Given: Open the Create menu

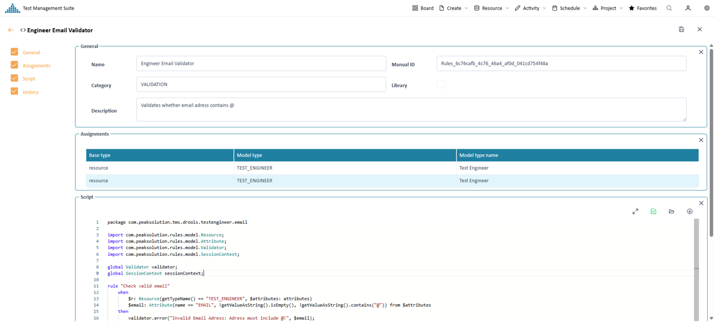Looking at the screenshot, I should pos(454,8).
